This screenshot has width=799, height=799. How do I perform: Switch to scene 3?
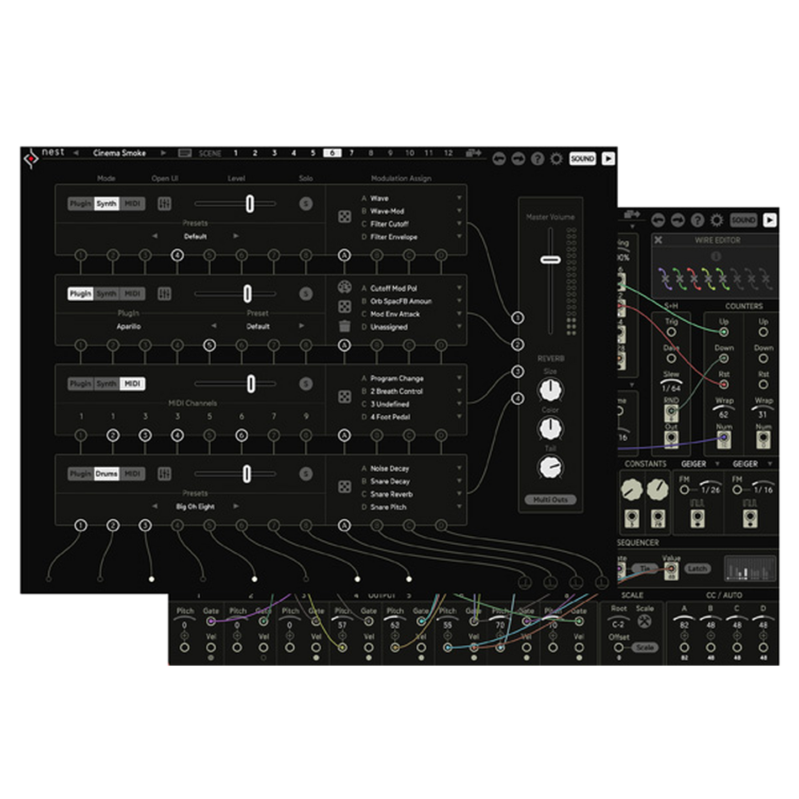click(x=274, y=153)
